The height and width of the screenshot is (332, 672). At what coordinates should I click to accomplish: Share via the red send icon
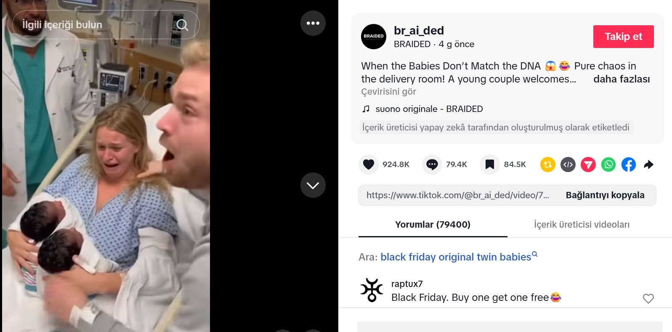pos(588,165)
